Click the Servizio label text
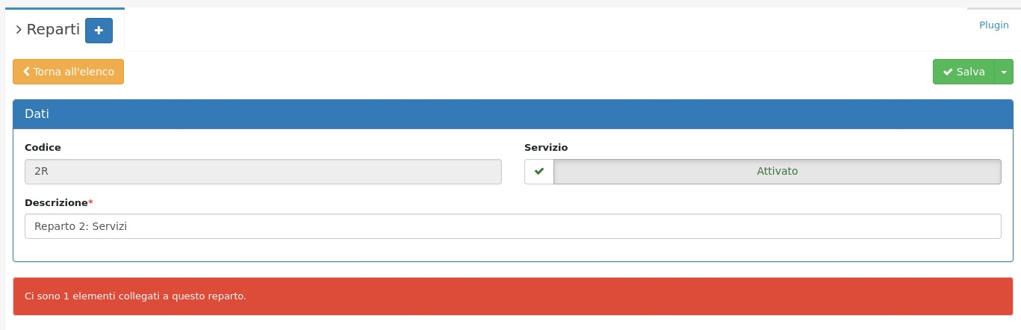Screen dimensions: 1021x330 pos(546,148)
